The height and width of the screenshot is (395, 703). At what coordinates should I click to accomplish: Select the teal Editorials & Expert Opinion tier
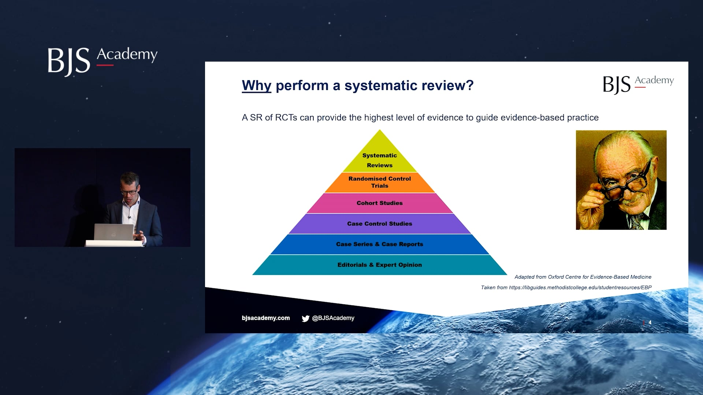[380, 265]
